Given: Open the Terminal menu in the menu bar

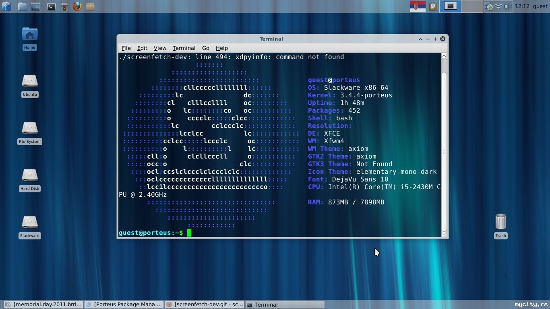Looking at the screenshot, I should [184, 48].
